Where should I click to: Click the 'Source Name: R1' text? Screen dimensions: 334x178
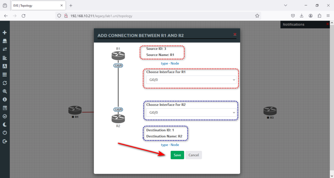[x=160, y=55]
